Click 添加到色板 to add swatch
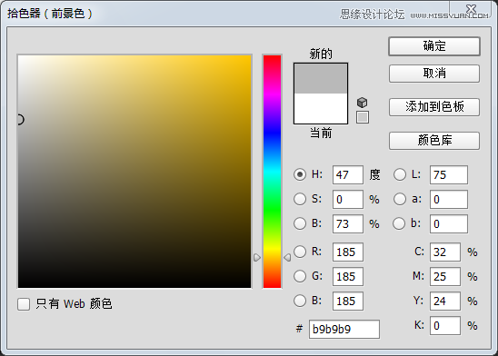 point(434,107)
